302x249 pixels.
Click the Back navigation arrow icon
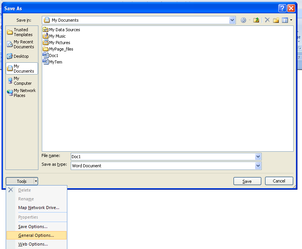click(x=243, y=20)
